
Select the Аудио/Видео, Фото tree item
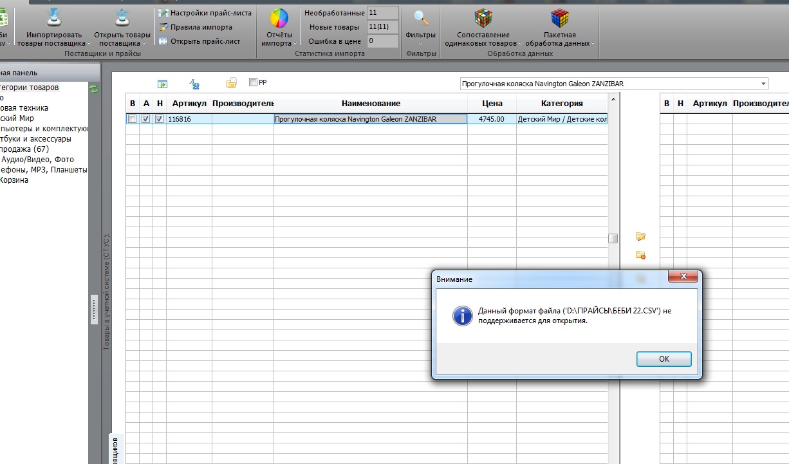[37, 160]
